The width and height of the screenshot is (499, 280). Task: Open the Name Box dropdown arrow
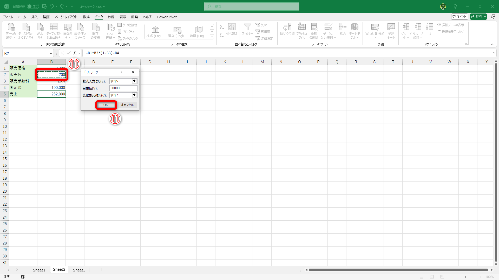coord(51,53)
